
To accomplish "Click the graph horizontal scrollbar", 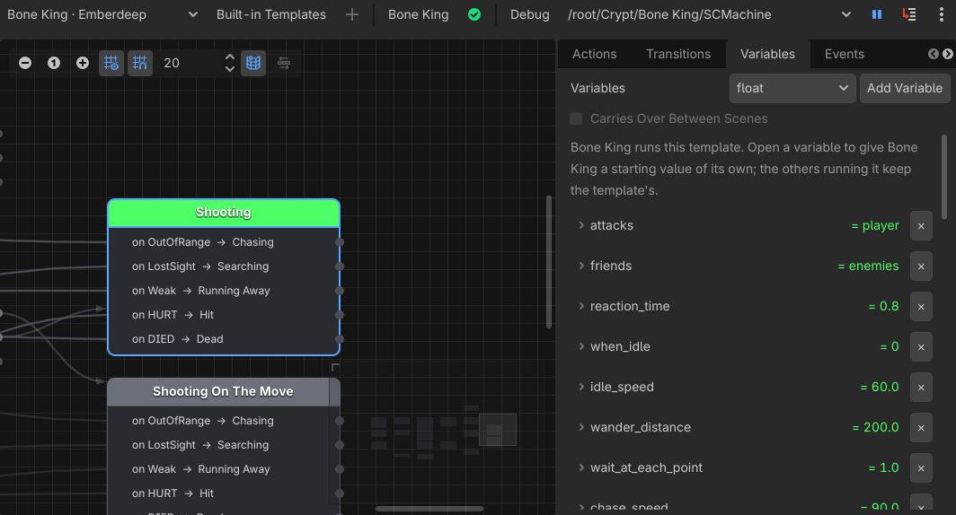I will [x=429, y=509].
